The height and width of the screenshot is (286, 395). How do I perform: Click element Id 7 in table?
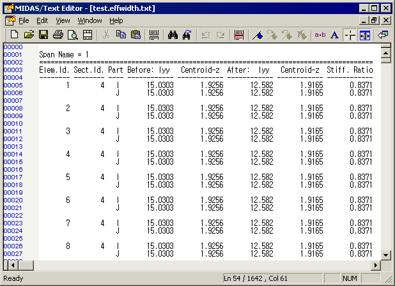tap(68, 223)
